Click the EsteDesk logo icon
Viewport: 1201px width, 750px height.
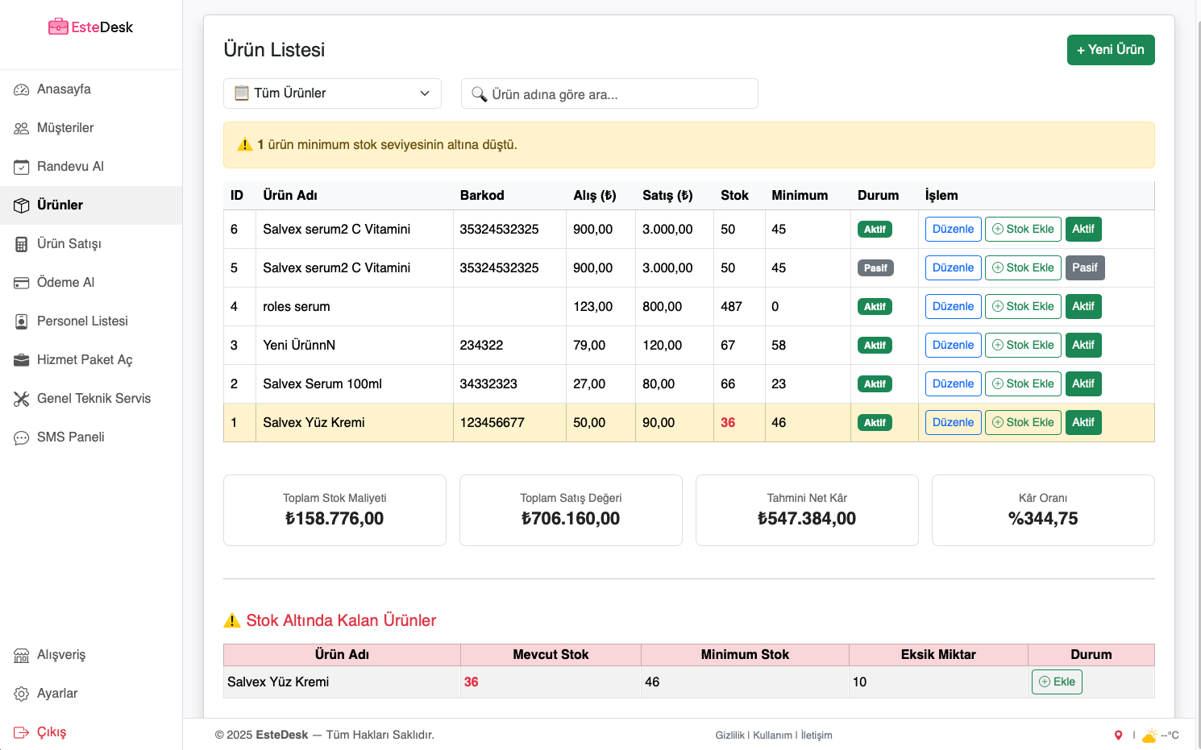58,27
